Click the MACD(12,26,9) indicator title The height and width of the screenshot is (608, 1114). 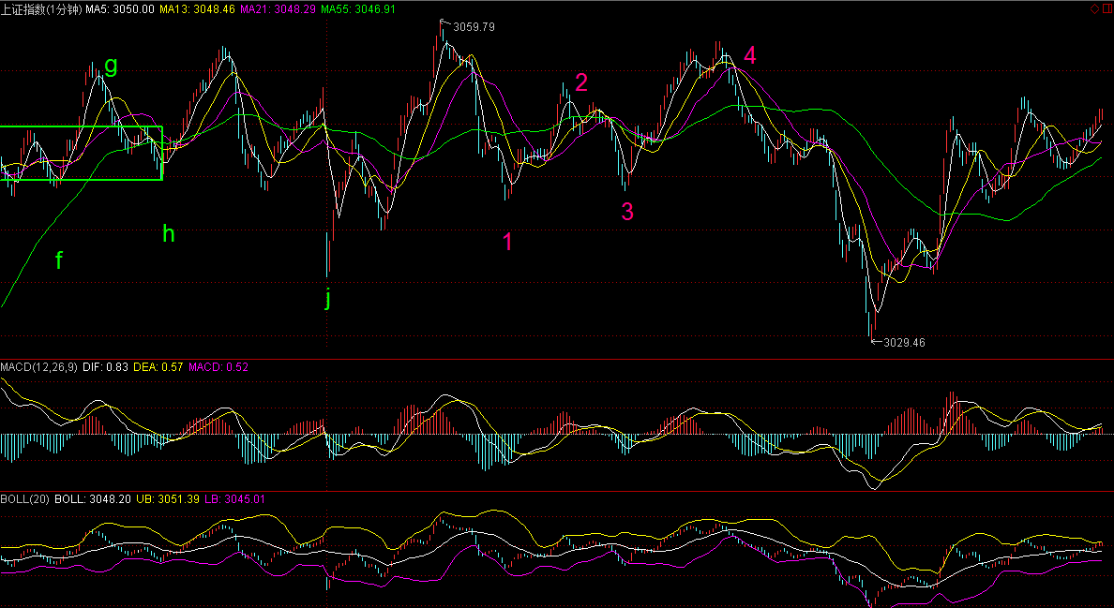click(x=39, y=367)
